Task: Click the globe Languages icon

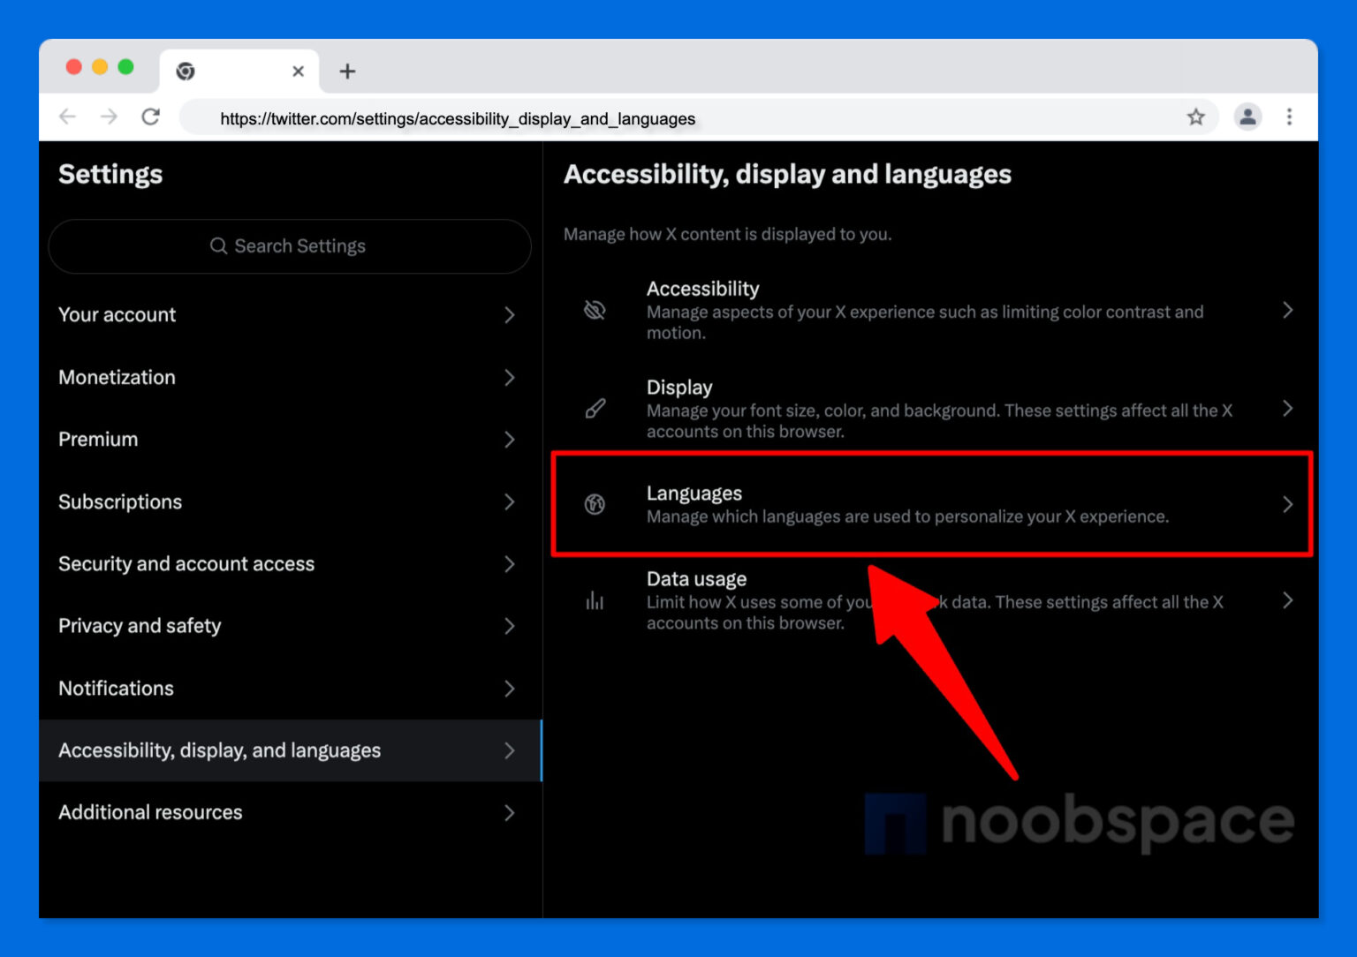Action: coord(595,504)
